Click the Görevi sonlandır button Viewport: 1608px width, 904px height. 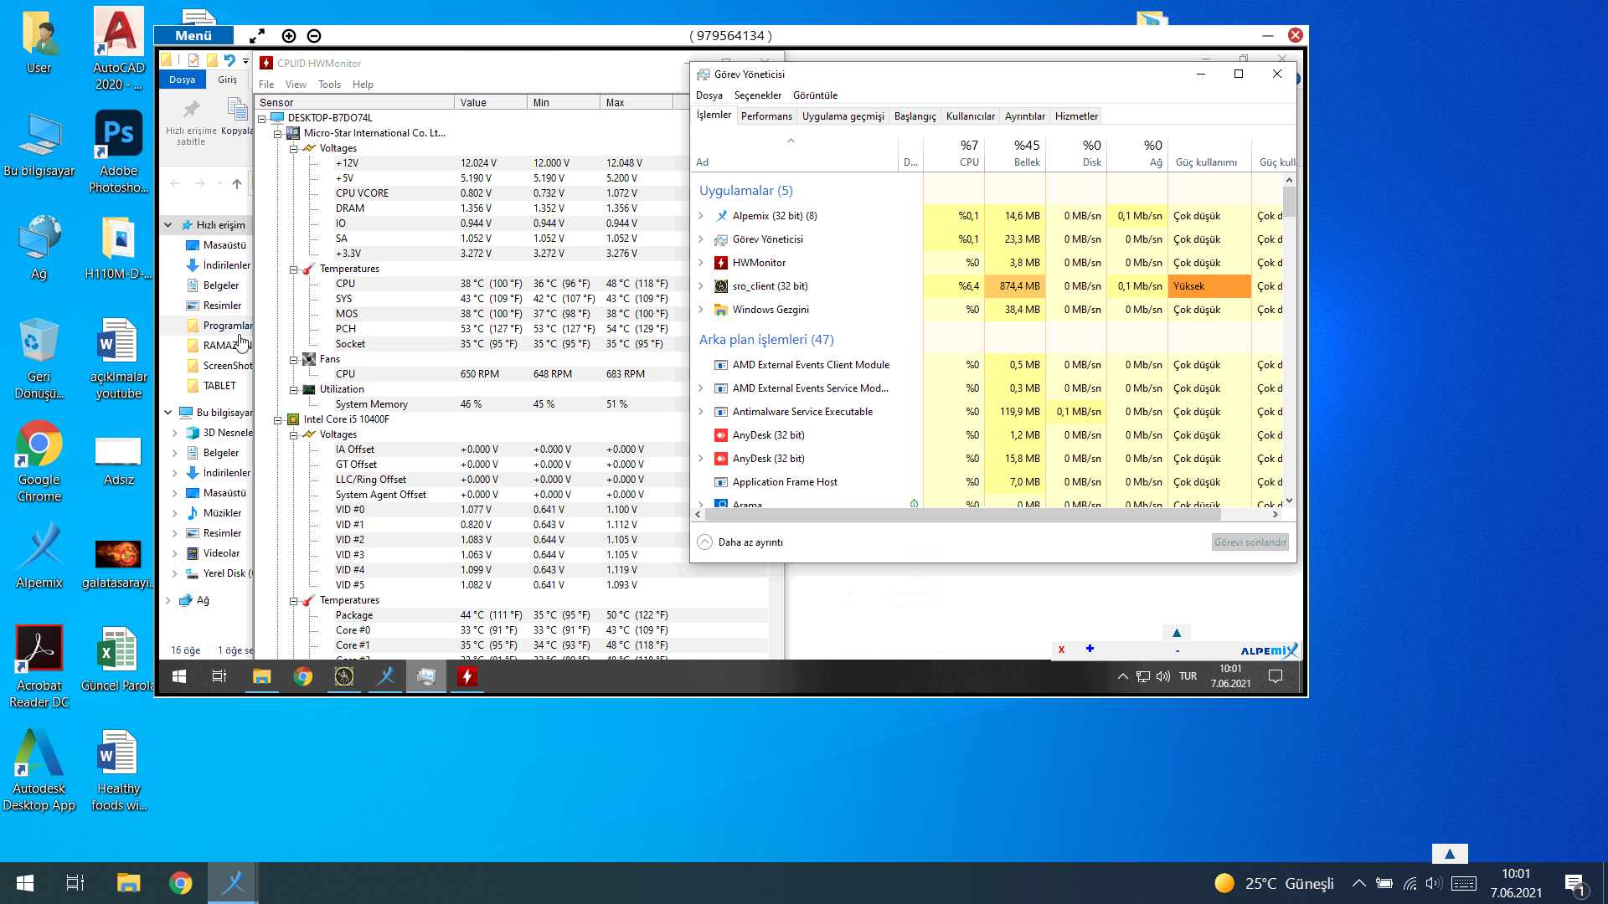1250,542
